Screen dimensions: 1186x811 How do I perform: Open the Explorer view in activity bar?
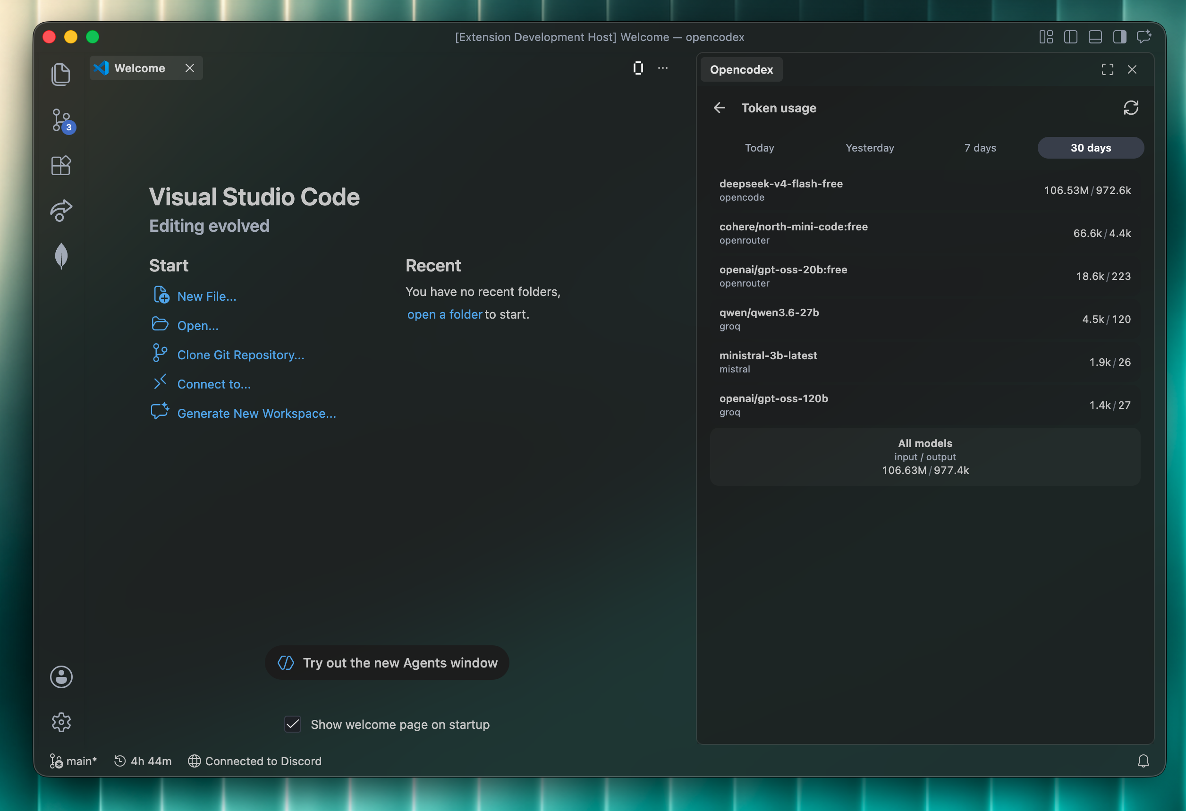coord(61,75)
